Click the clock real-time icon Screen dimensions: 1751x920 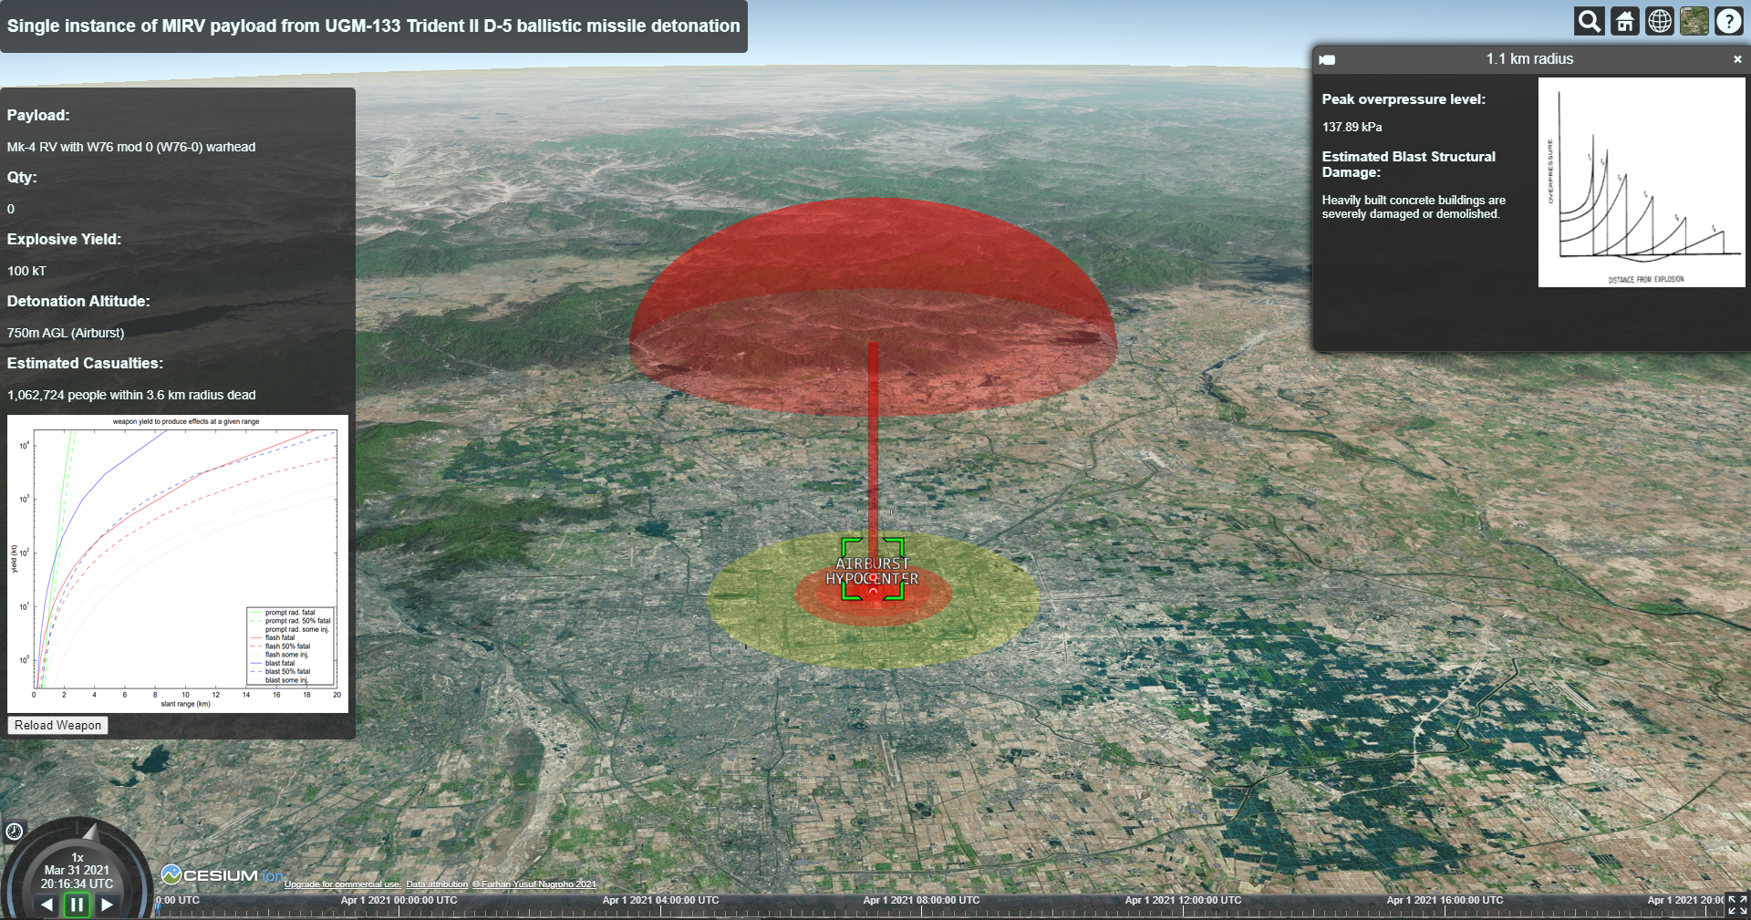15,831
